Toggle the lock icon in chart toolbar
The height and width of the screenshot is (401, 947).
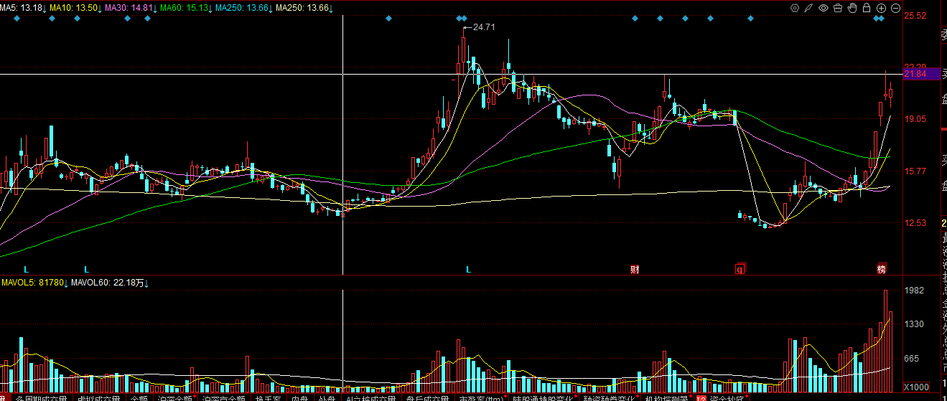867,8
